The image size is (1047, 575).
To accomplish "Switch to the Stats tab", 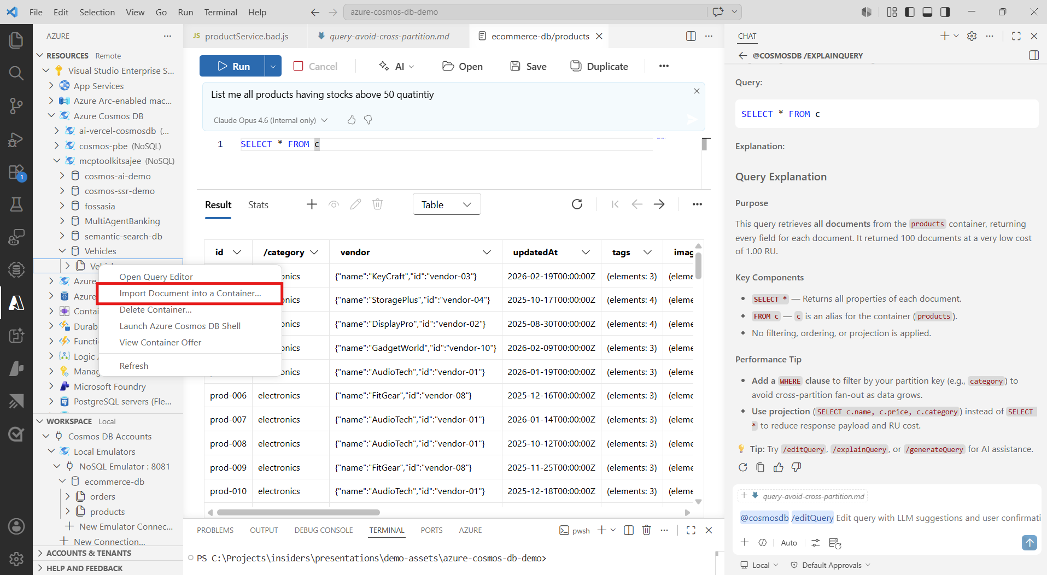I will (258, 205).
